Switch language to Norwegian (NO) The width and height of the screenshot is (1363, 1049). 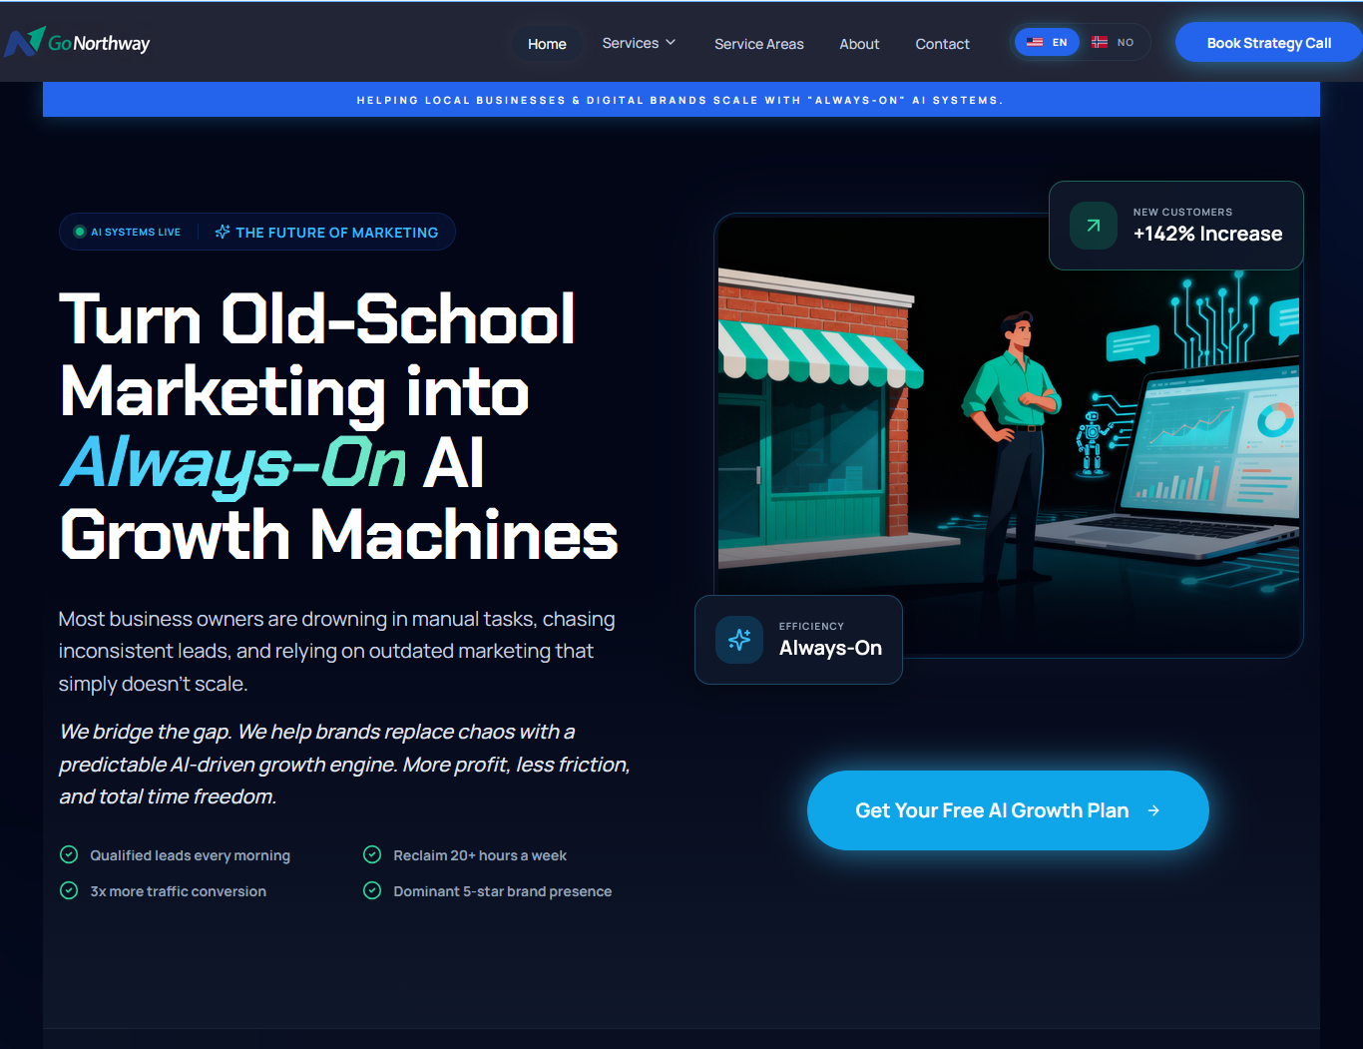tap(1113, 42)
